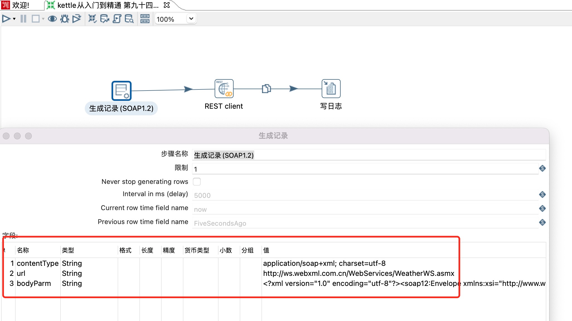Click the generate SQL script icon
Image resolution: width=572 pixels, height=321 pixels.
[117, 19]
